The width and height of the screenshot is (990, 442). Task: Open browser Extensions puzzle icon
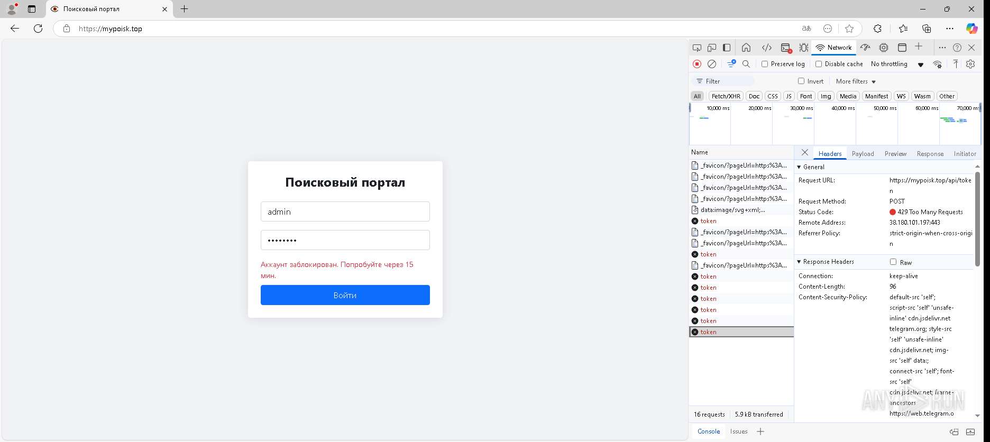tap(877, 29)
